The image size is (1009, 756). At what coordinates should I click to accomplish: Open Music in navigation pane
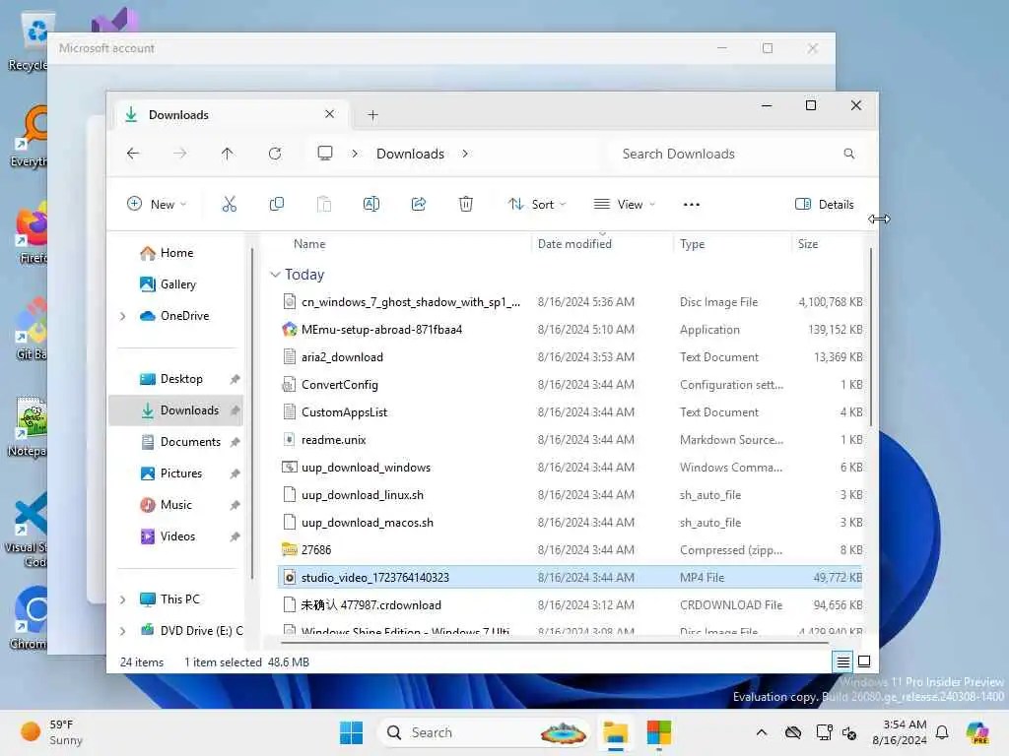coord(176,505)
